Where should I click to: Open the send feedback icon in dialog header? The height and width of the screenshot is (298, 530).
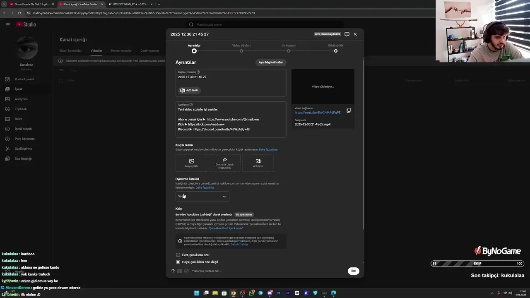click(347, 34)
